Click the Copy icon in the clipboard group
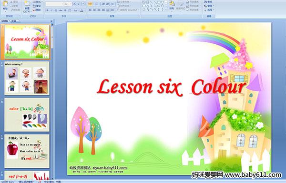Image resolution: width=286 pixels, height=183 pixels. click(x=11, y=6)
